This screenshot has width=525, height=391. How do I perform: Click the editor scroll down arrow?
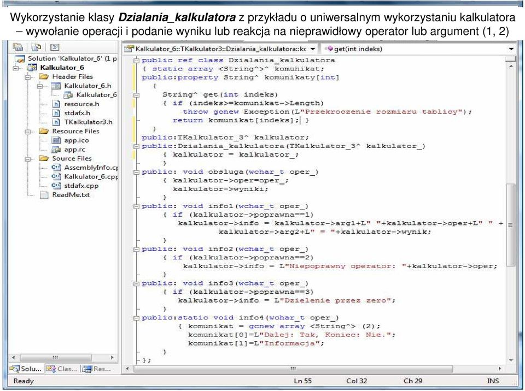point(511,360)
